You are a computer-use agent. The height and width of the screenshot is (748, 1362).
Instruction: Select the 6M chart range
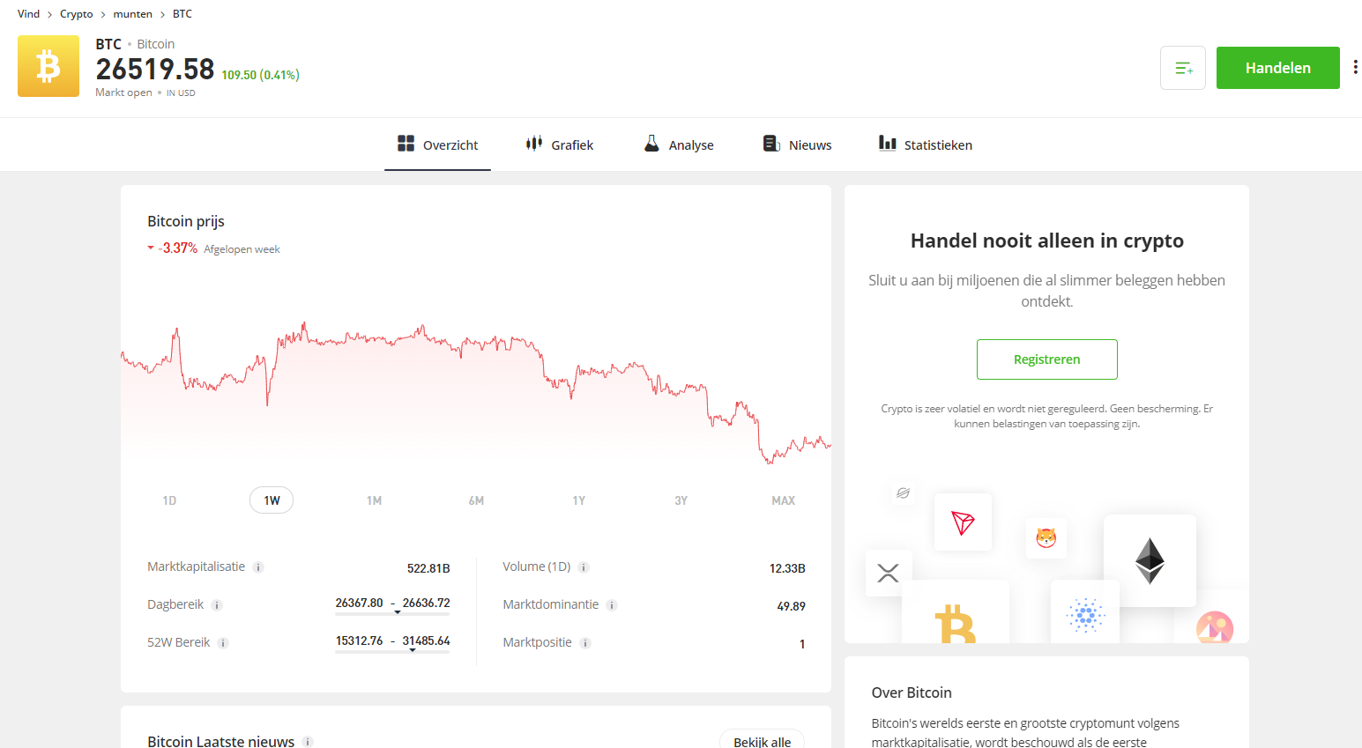pyautogui.click(x=476, y=500)
